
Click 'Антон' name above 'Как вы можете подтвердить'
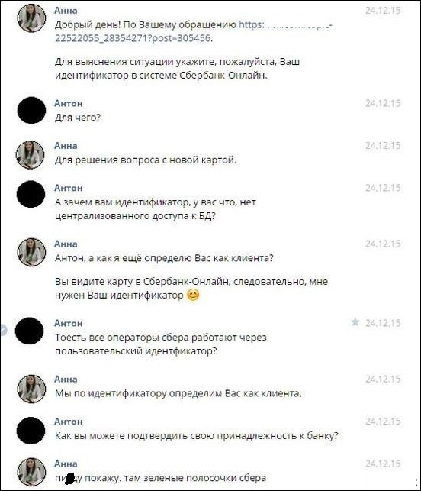69,422
